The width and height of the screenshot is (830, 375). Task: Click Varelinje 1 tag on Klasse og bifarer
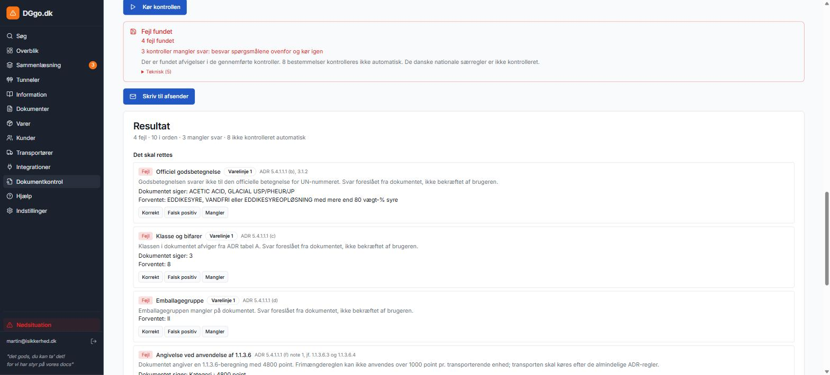tap(221, 236)
